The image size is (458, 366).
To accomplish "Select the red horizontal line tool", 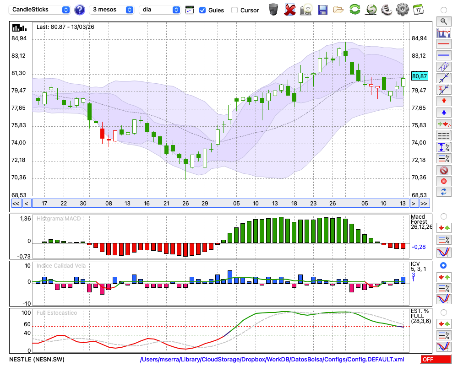I will coord(443,44).
